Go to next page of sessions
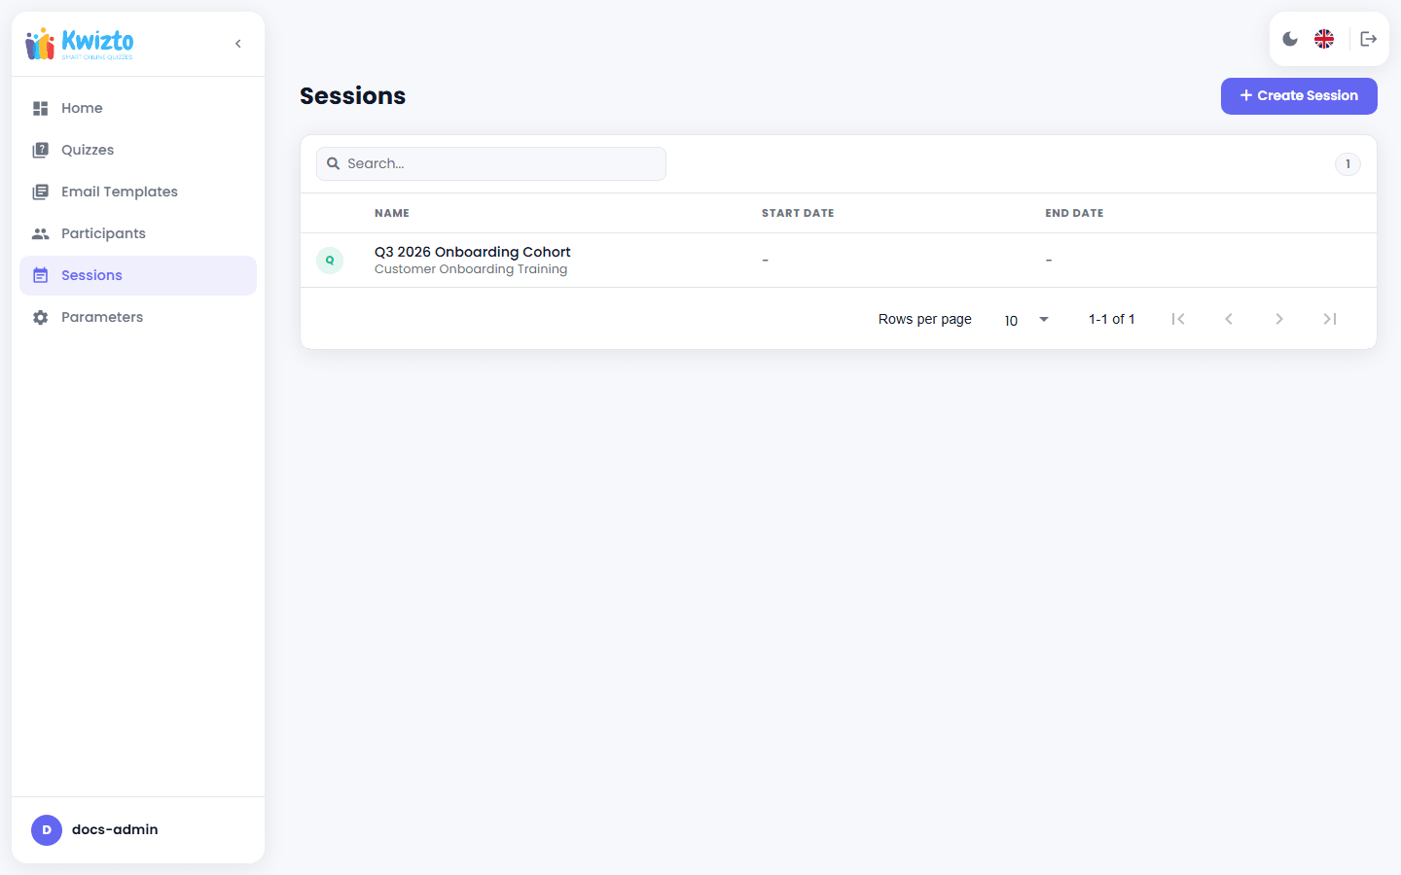Screen dimensions: 1401x875 point(1279,319)
